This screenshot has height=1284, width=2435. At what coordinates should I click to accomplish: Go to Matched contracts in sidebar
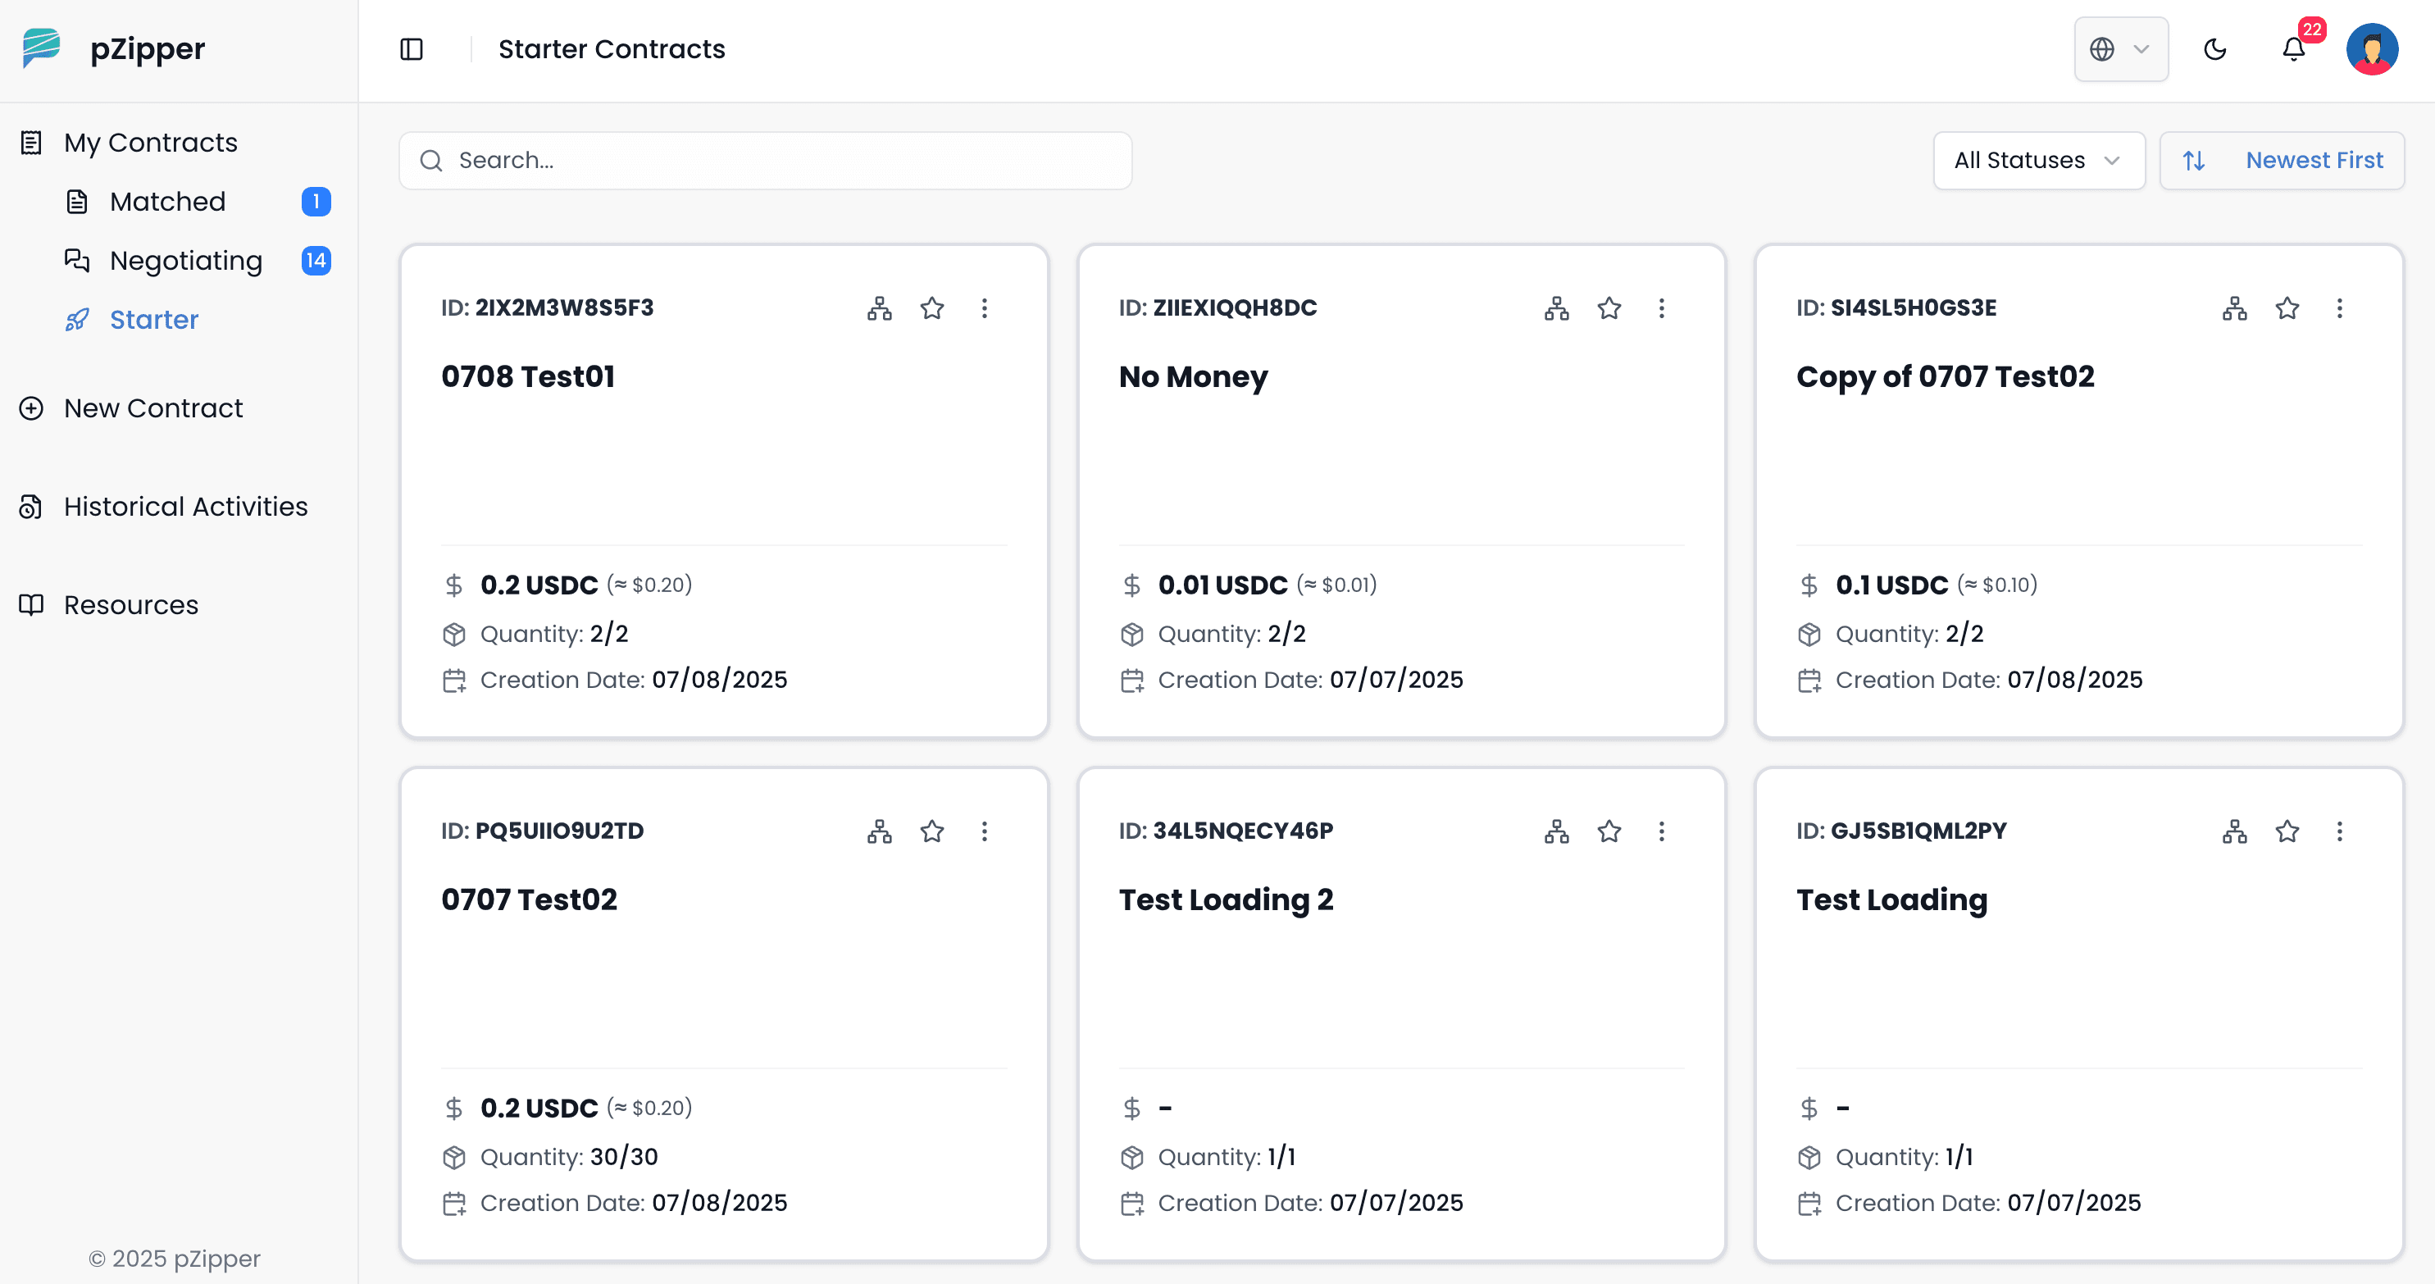[x=167, y=202]
